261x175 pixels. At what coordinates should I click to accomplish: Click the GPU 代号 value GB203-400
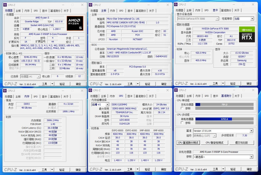pyautogui.click(x=202, y=36)
